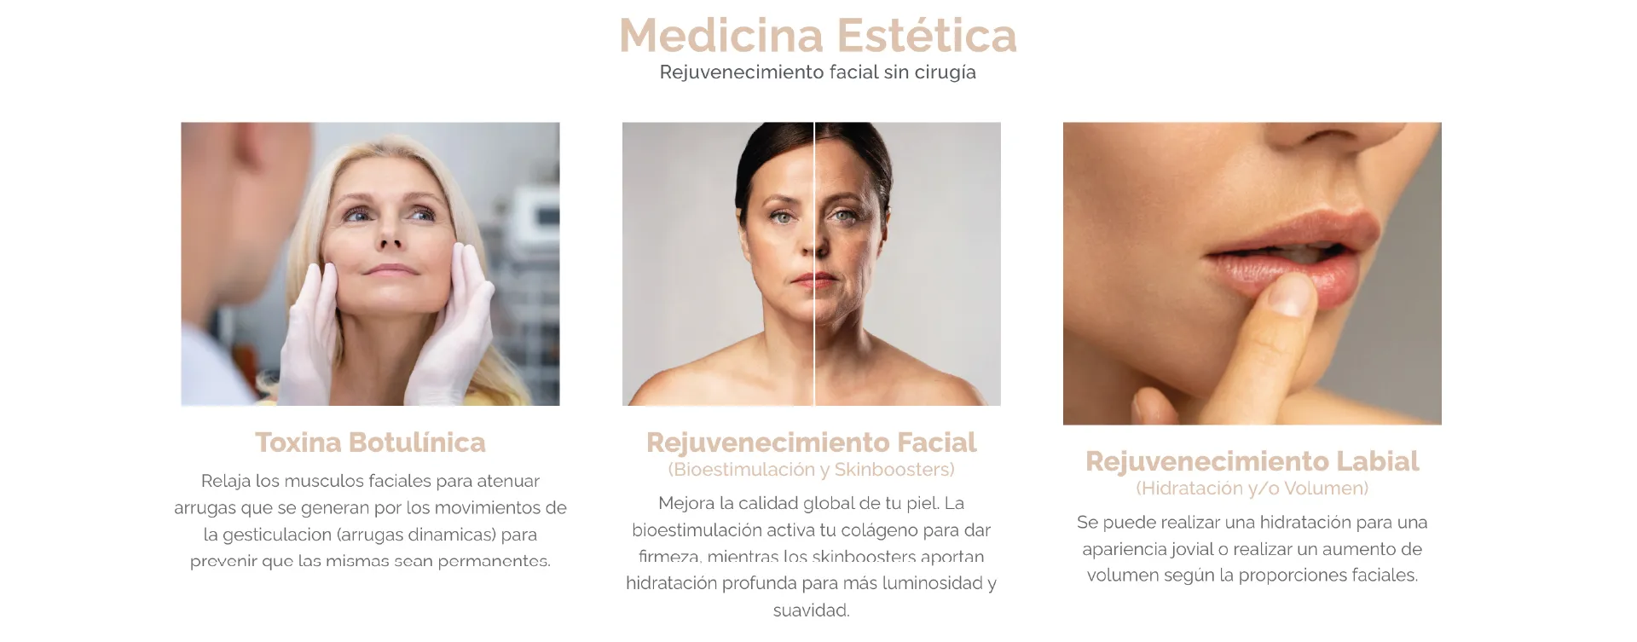Click the Hidratación y/o Volumen subheading

[1252, 489]
